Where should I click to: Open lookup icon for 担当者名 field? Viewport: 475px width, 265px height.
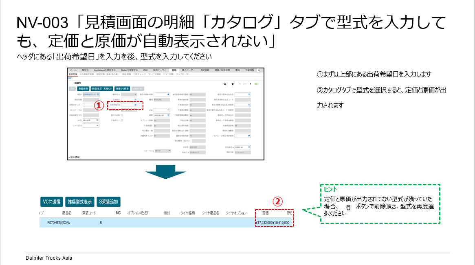click(248, 147)
